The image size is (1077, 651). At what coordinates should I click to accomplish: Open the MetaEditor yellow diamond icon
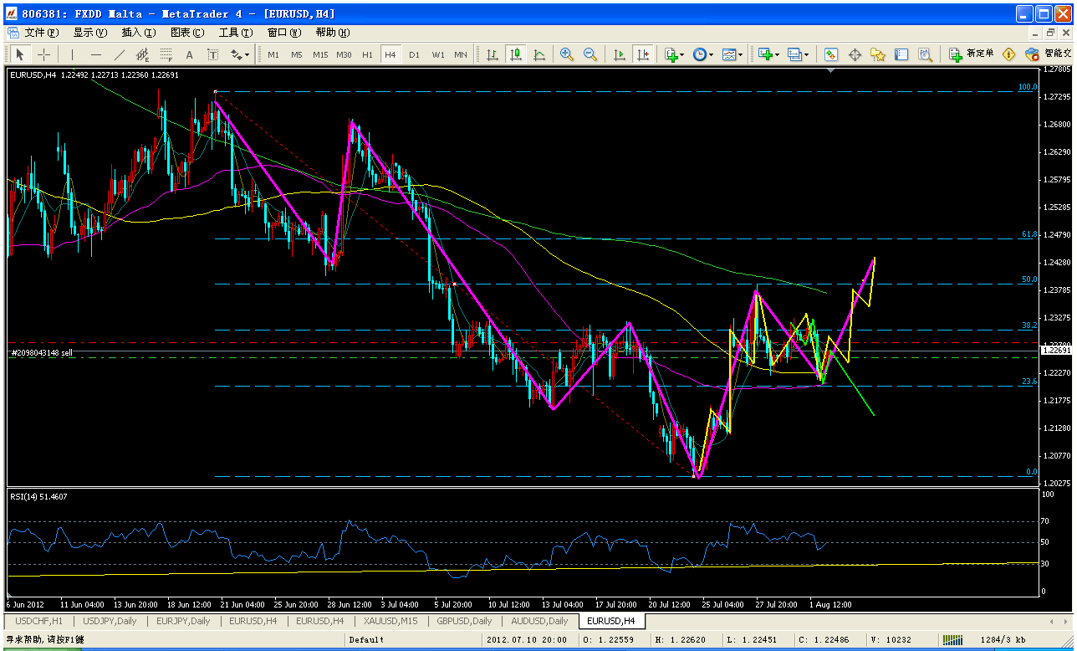1009,54
